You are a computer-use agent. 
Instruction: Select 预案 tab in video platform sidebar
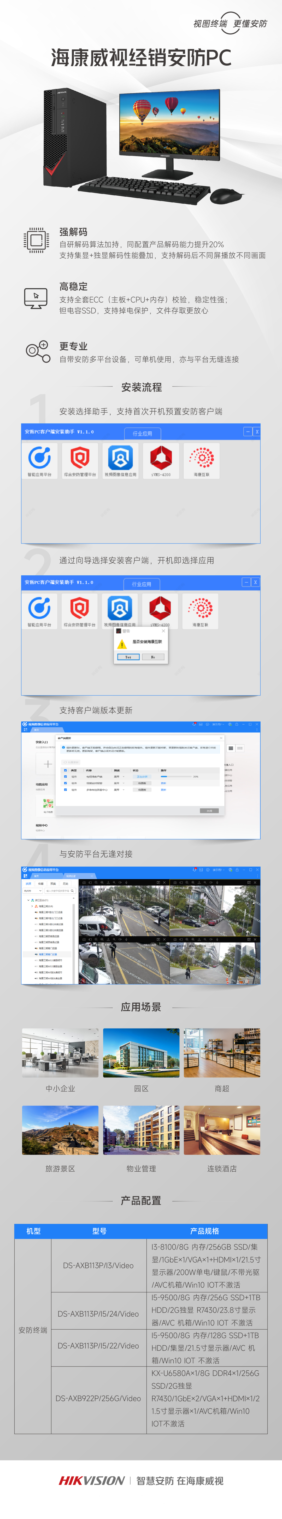53,884
